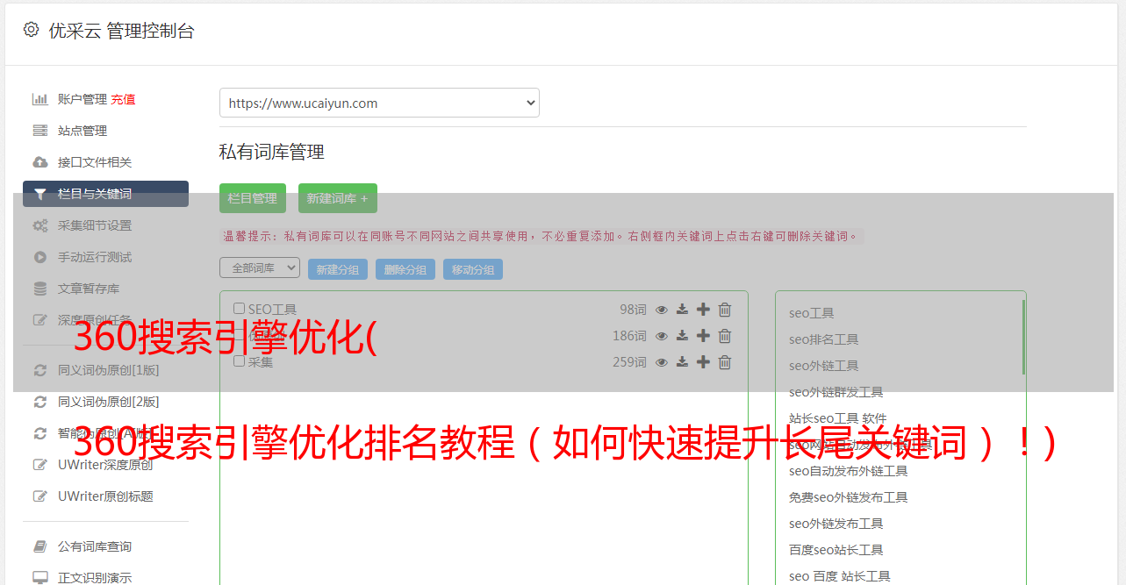Viewport: 1126px width, 585px height.
Task: Click the gears icon for 采集细节设置
Action: (39, 225)
